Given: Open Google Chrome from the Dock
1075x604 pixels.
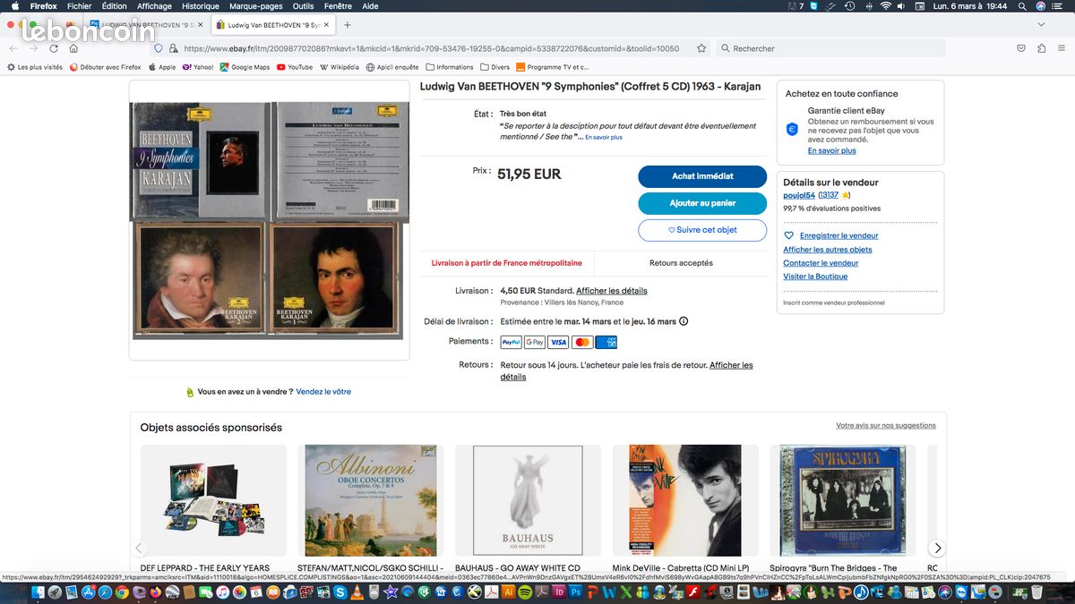Looking at the screenshot, I should 122,592.
